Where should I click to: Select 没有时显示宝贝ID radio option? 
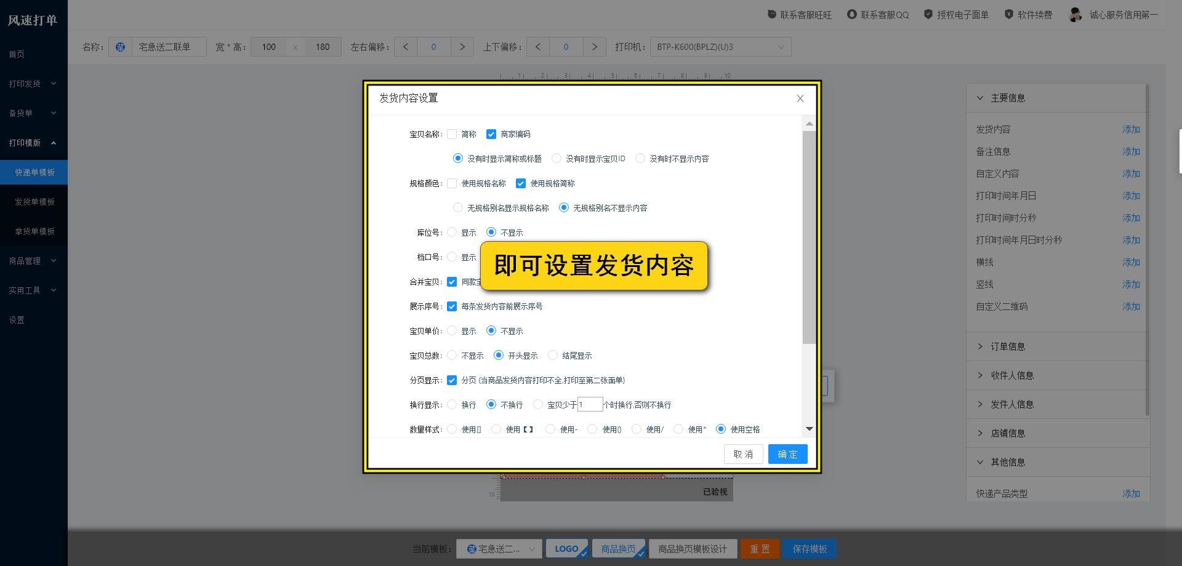pos(557,158)
